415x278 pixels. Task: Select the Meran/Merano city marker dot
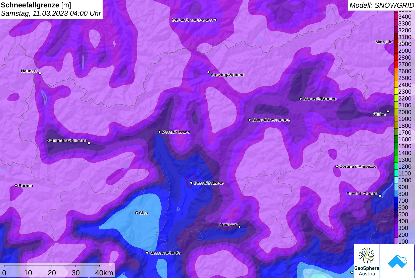point(159,132)
